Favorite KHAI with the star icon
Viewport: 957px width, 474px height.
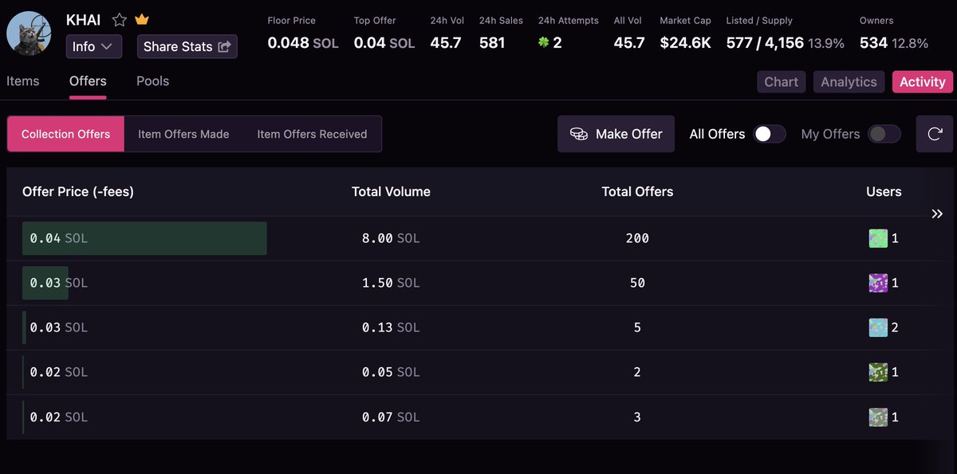tap(119, 20)
